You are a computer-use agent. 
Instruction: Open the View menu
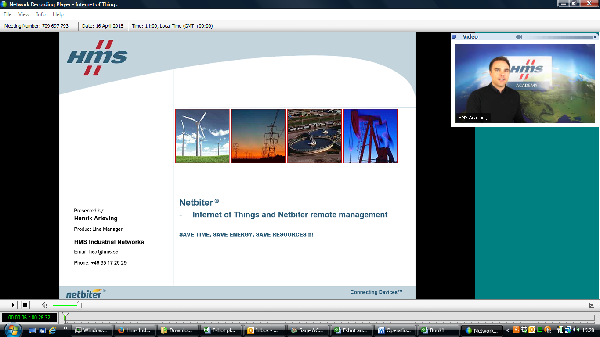(24, 14)
